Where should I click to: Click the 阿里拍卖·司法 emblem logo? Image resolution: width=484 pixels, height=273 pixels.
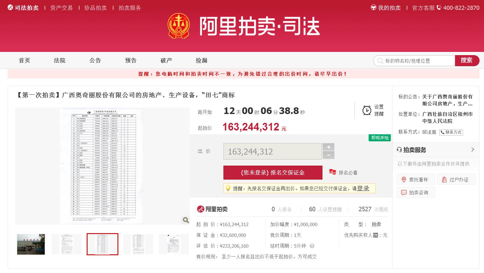click(178, 25)
